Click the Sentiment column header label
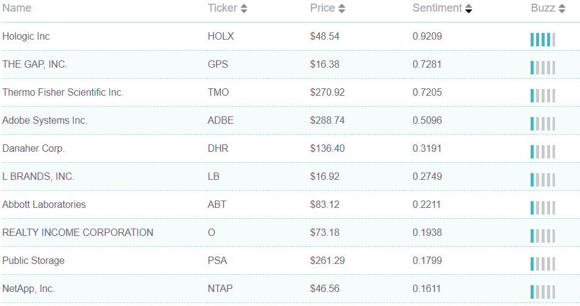 pyautogui.click(x=437, y=8)
